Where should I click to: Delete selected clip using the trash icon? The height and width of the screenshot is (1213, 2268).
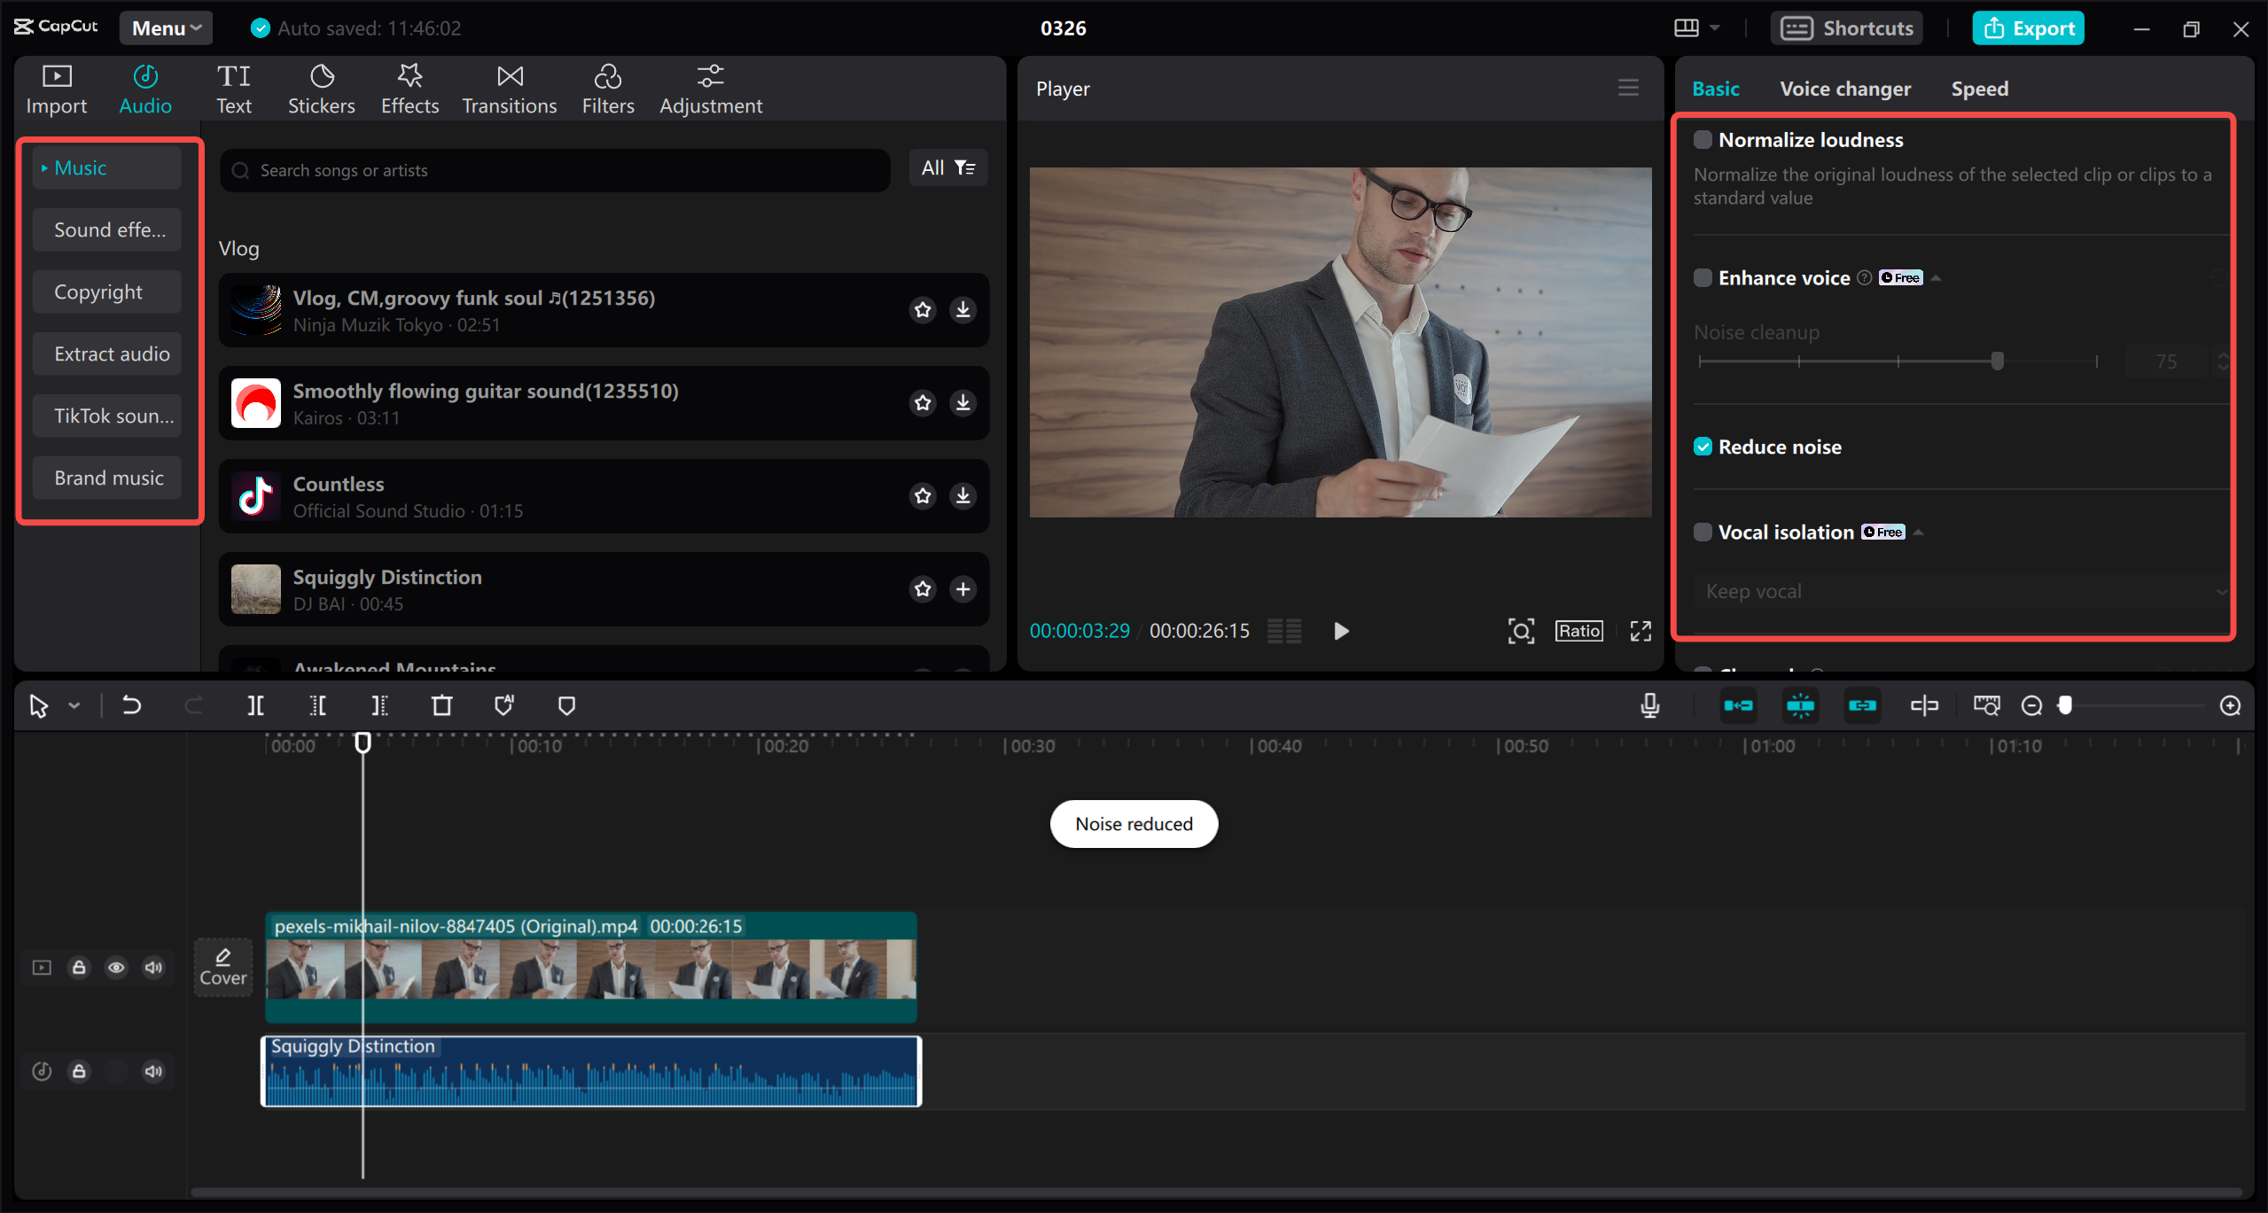coord(441,705)
